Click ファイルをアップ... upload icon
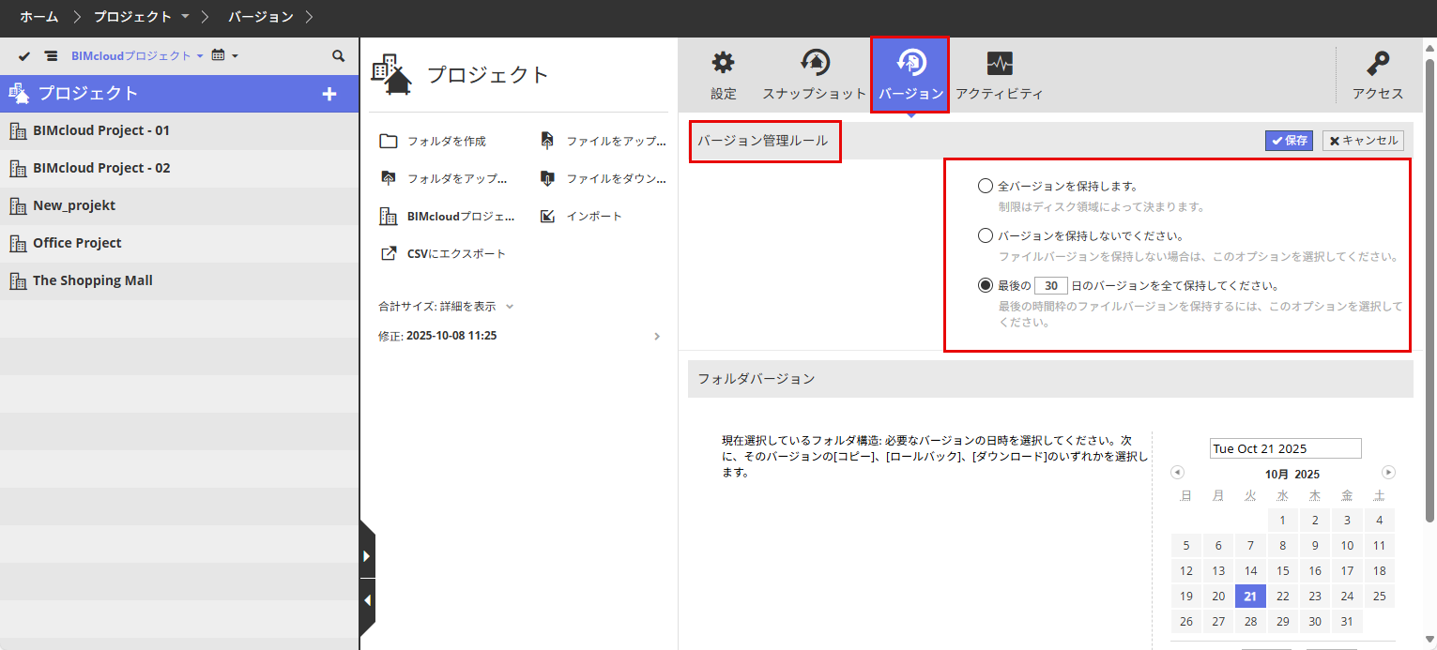The height and width of the screenshot is (650, 1437). pos(548,141)
